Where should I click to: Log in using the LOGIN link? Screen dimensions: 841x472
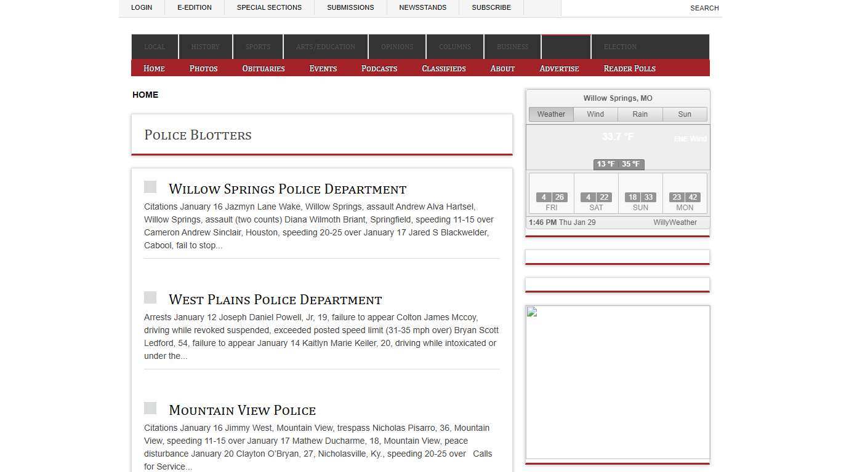(142, 7)
